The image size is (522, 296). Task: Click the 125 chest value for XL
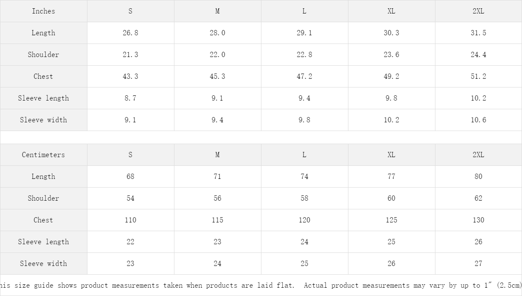pyautogui.click(x=391, y=220)
